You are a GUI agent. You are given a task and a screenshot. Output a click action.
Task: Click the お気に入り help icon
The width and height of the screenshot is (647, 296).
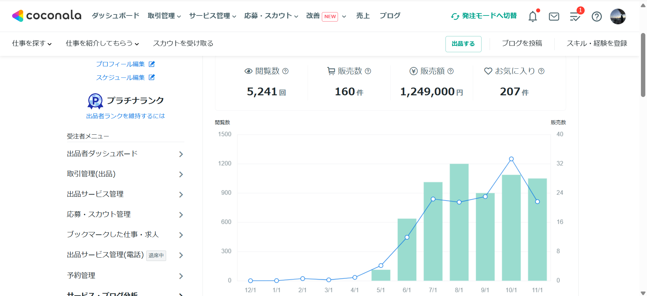(x=541, y=71)
